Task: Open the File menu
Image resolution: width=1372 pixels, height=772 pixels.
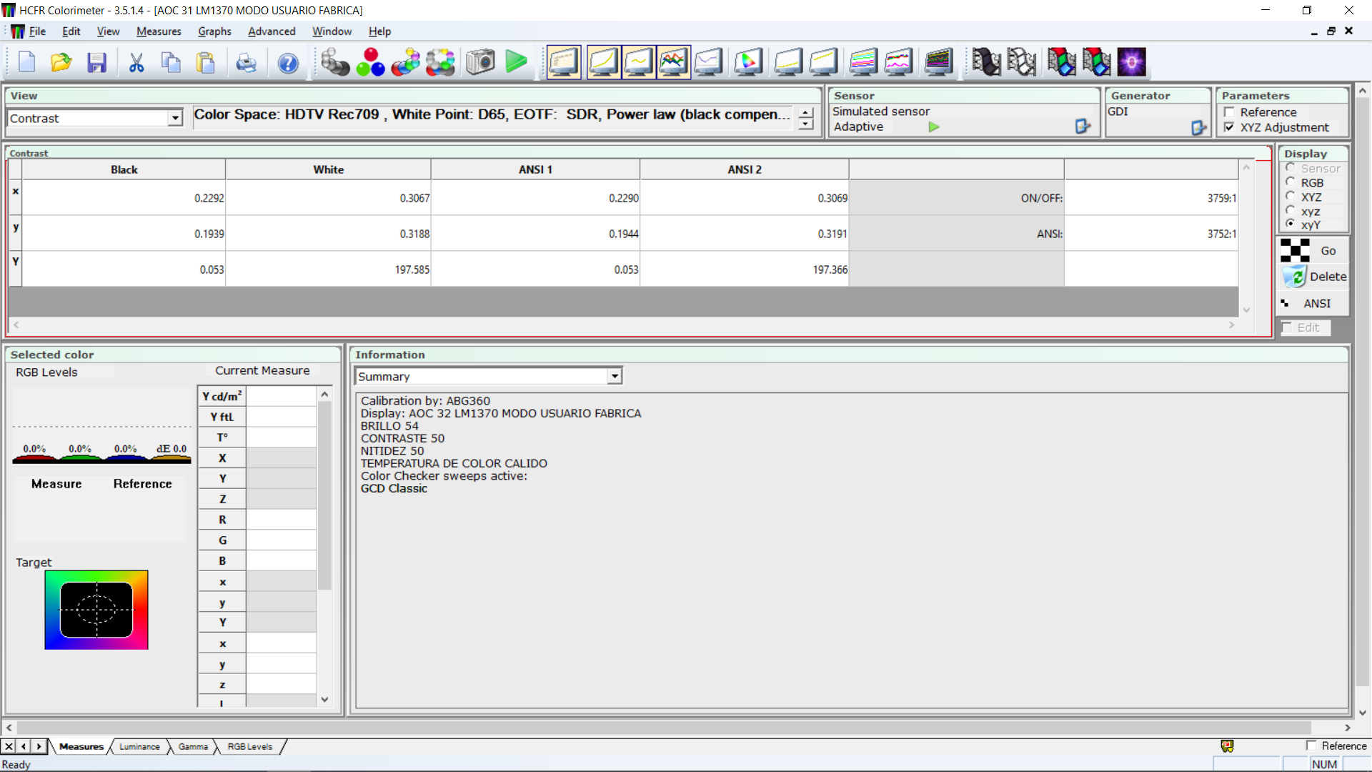Action: point(37,31)
